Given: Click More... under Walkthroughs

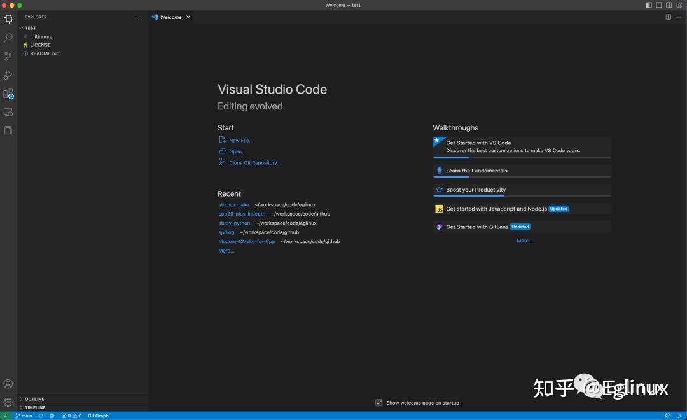Looking at the screenshot, I should tap(524, 241).
